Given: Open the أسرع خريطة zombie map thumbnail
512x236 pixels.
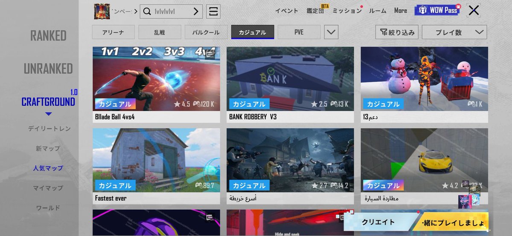Looking at the screenshot, I should 290,161.
